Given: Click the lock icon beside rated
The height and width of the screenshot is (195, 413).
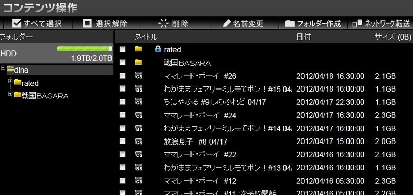Looking at the screenshot, I should pos(158,49).
